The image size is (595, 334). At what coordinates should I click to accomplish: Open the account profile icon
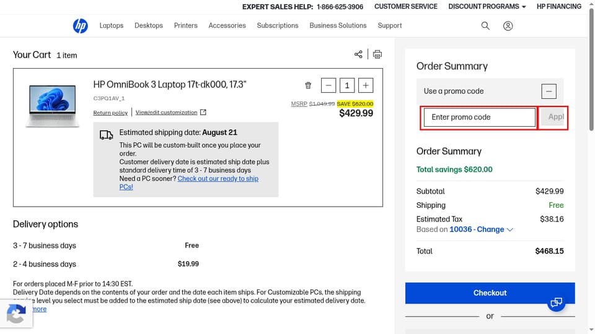(508, 26)
